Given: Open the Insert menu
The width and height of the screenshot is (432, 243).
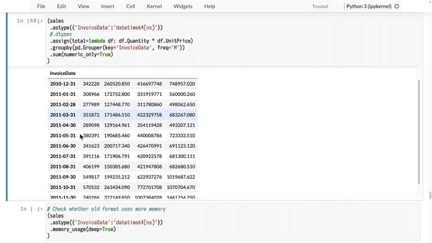Looking at the screenshot, I should point(107,6).
